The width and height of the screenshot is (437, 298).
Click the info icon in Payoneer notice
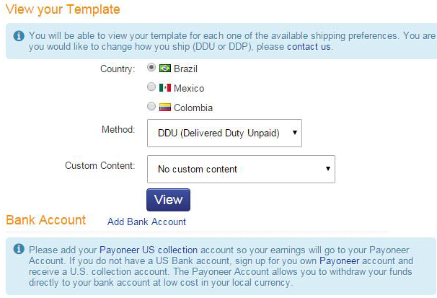click(x=19, y=249)
